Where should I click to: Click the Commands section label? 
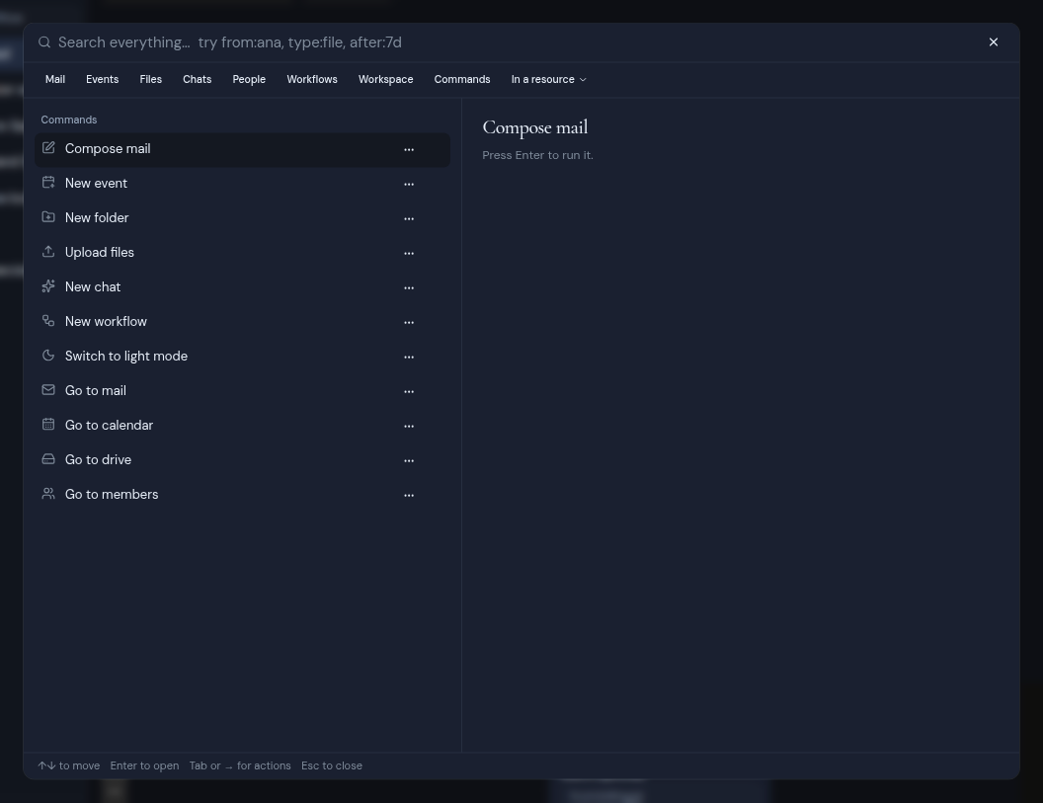coord(68,120)
